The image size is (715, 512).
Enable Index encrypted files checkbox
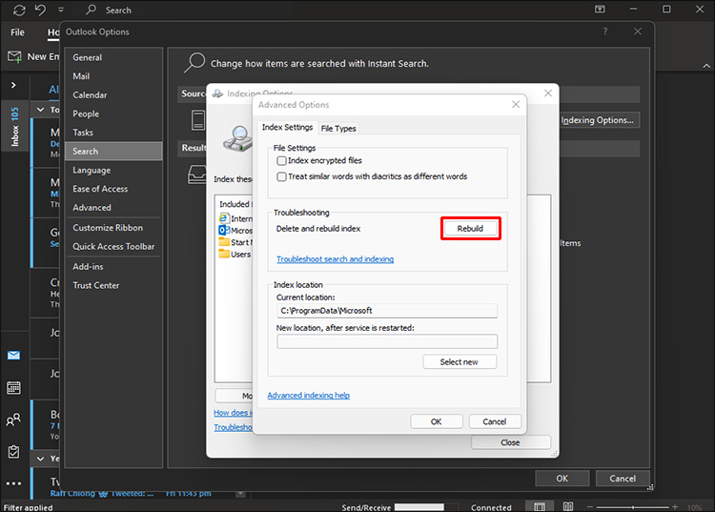coord(282,160)
